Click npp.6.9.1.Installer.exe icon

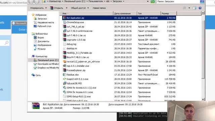[64, 66]
